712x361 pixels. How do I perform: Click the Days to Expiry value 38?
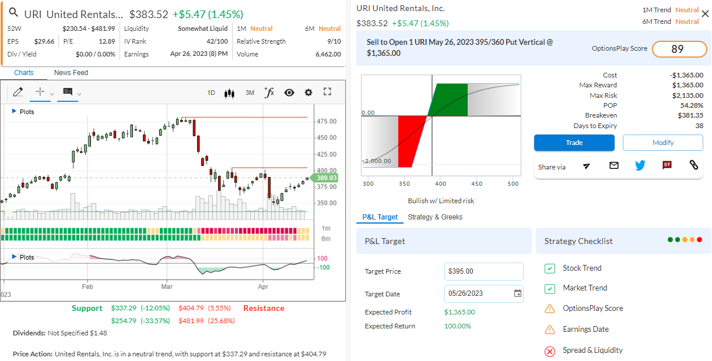699,126
